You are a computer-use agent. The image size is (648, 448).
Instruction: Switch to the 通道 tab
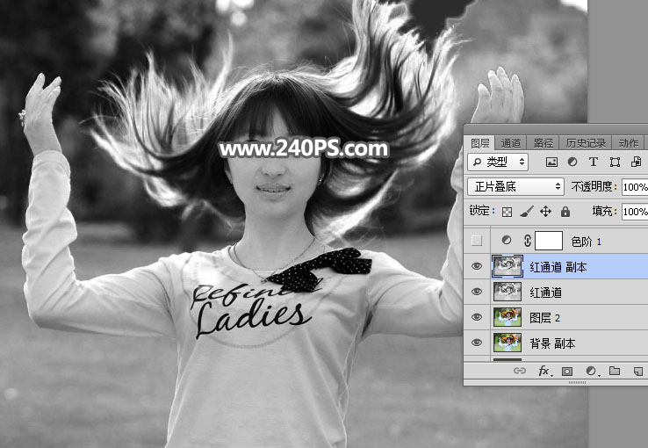511,143
